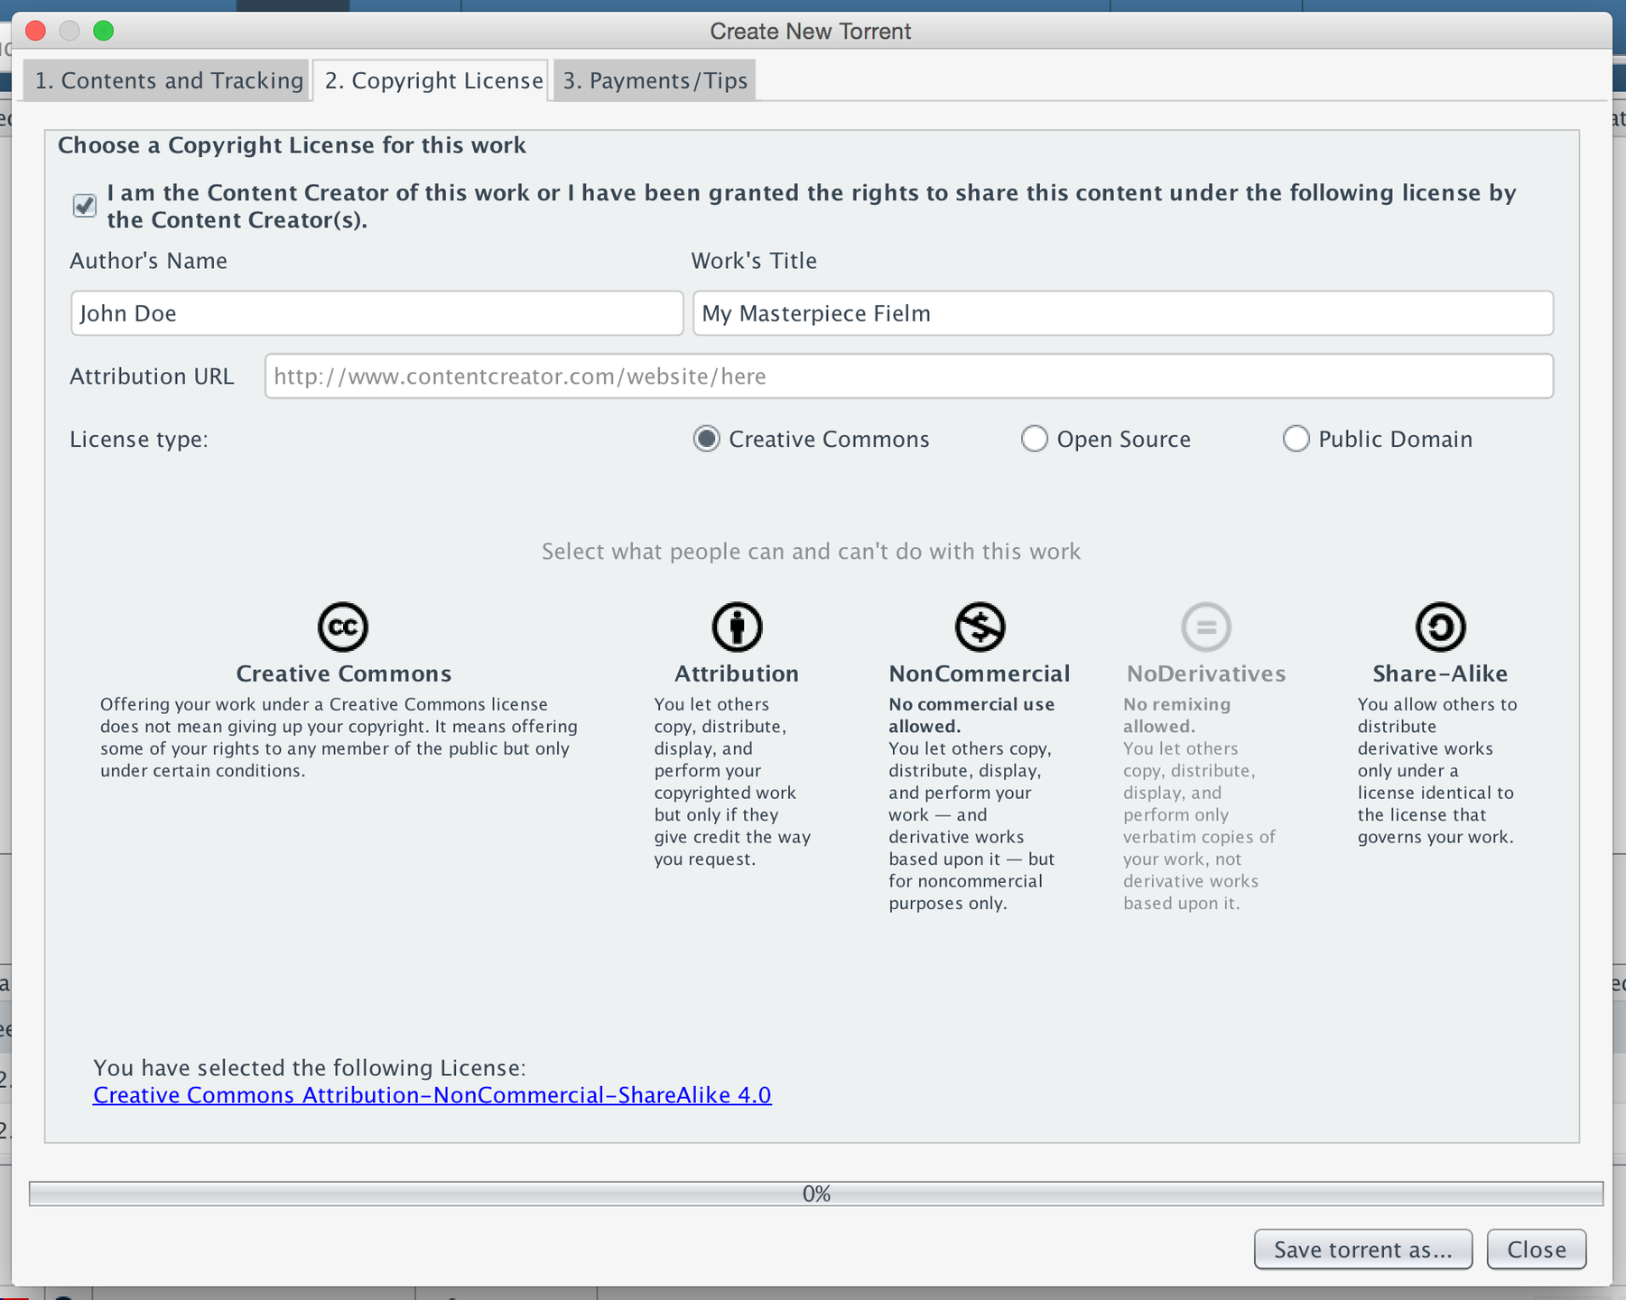Switch to Contents and Tracking tab
The image size is (1626, 1300).
click(x=167, y=80)
